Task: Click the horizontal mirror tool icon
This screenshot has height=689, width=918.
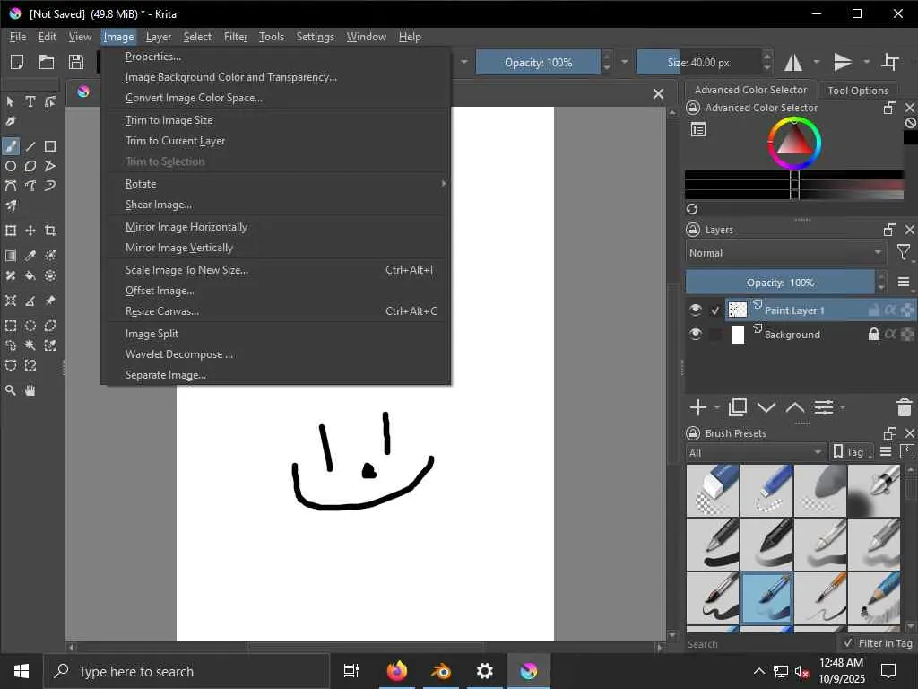Action: point(793,62)
